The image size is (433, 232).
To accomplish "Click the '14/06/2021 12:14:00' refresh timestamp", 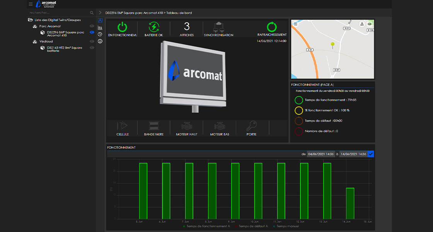I will click(271, 41).
